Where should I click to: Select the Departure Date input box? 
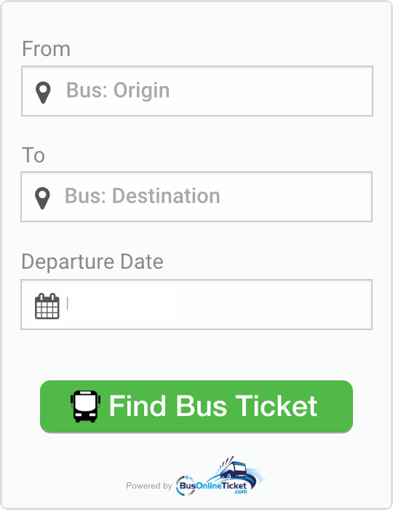[x=196, y=305]
